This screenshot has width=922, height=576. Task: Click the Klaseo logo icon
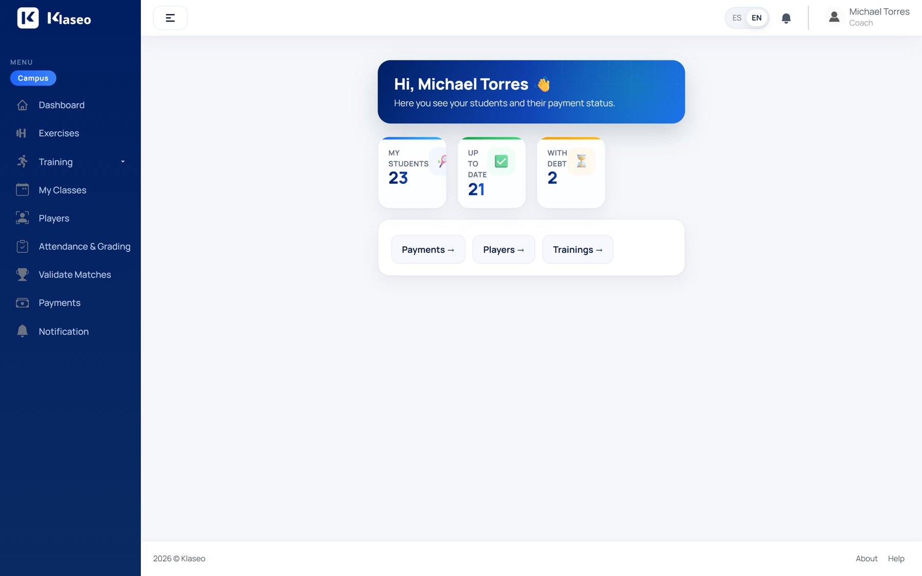coord(28,18)
